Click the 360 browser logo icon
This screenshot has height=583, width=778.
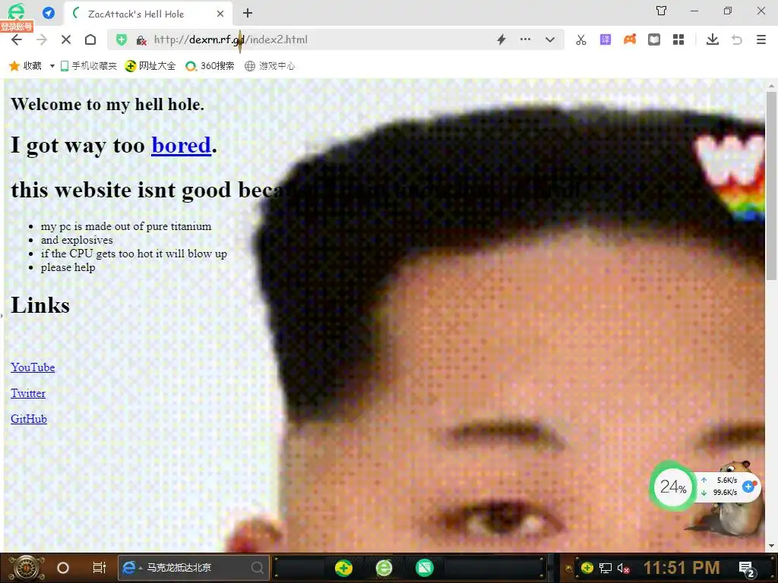(16, 11)
